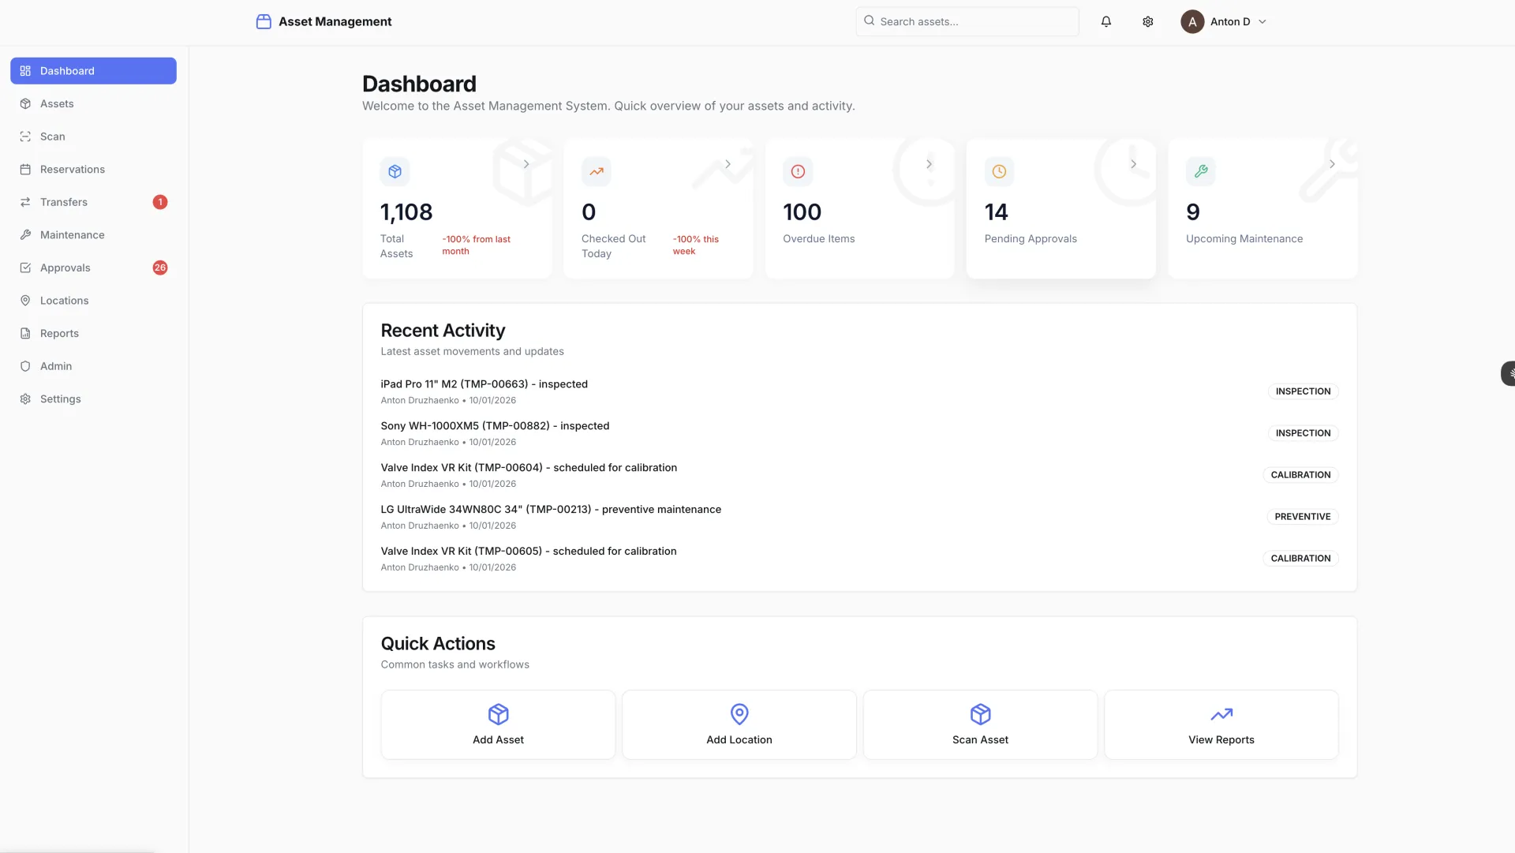Expand the Pending Approvals card chevron
The height and width of the screenshot is (853, 1515).
click(1133, 163)
